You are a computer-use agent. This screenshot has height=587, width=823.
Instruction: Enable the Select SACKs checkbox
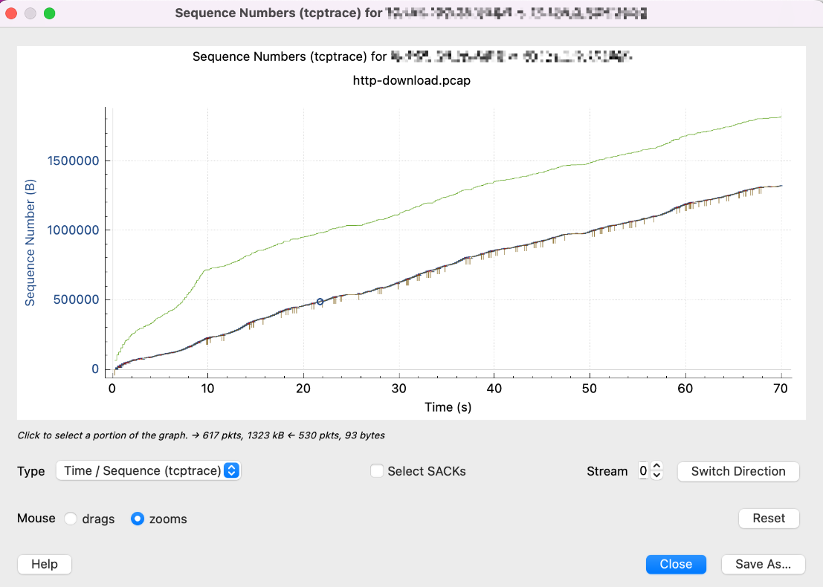pos(378,470)
